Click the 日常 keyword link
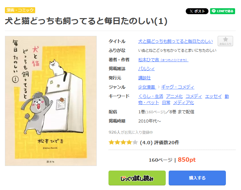Viewport: 241px width, 190px height. coord(166,102)
